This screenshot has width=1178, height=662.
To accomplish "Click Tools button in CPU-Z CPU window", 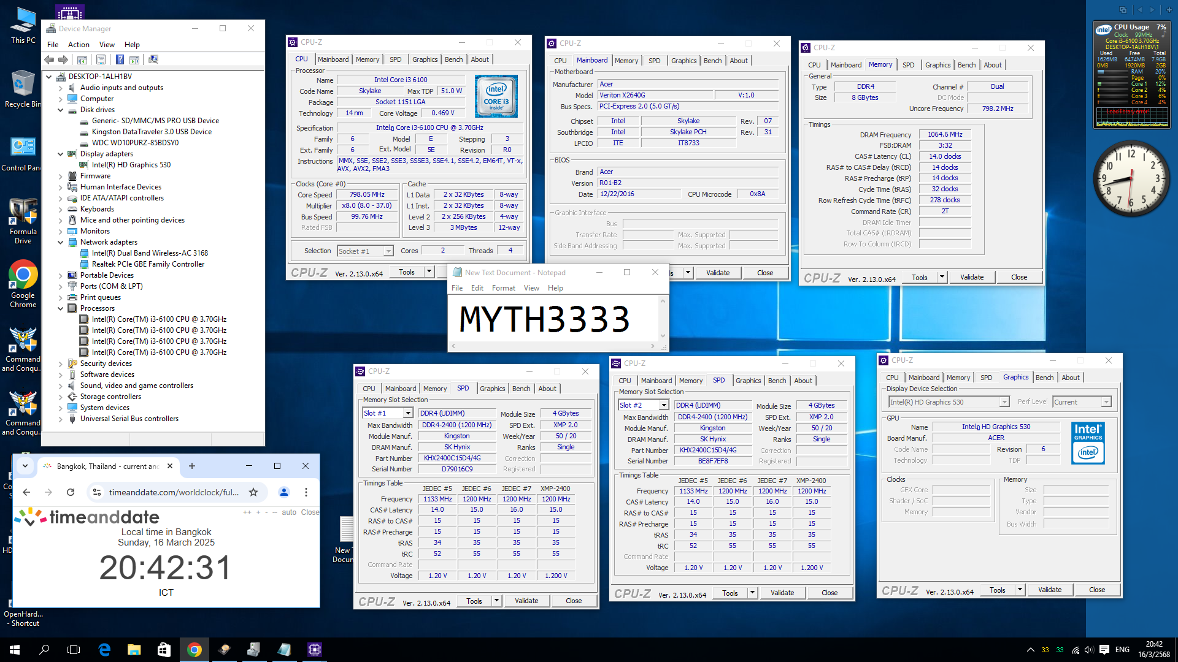I will pyautogui.click(x=407, y=272).
